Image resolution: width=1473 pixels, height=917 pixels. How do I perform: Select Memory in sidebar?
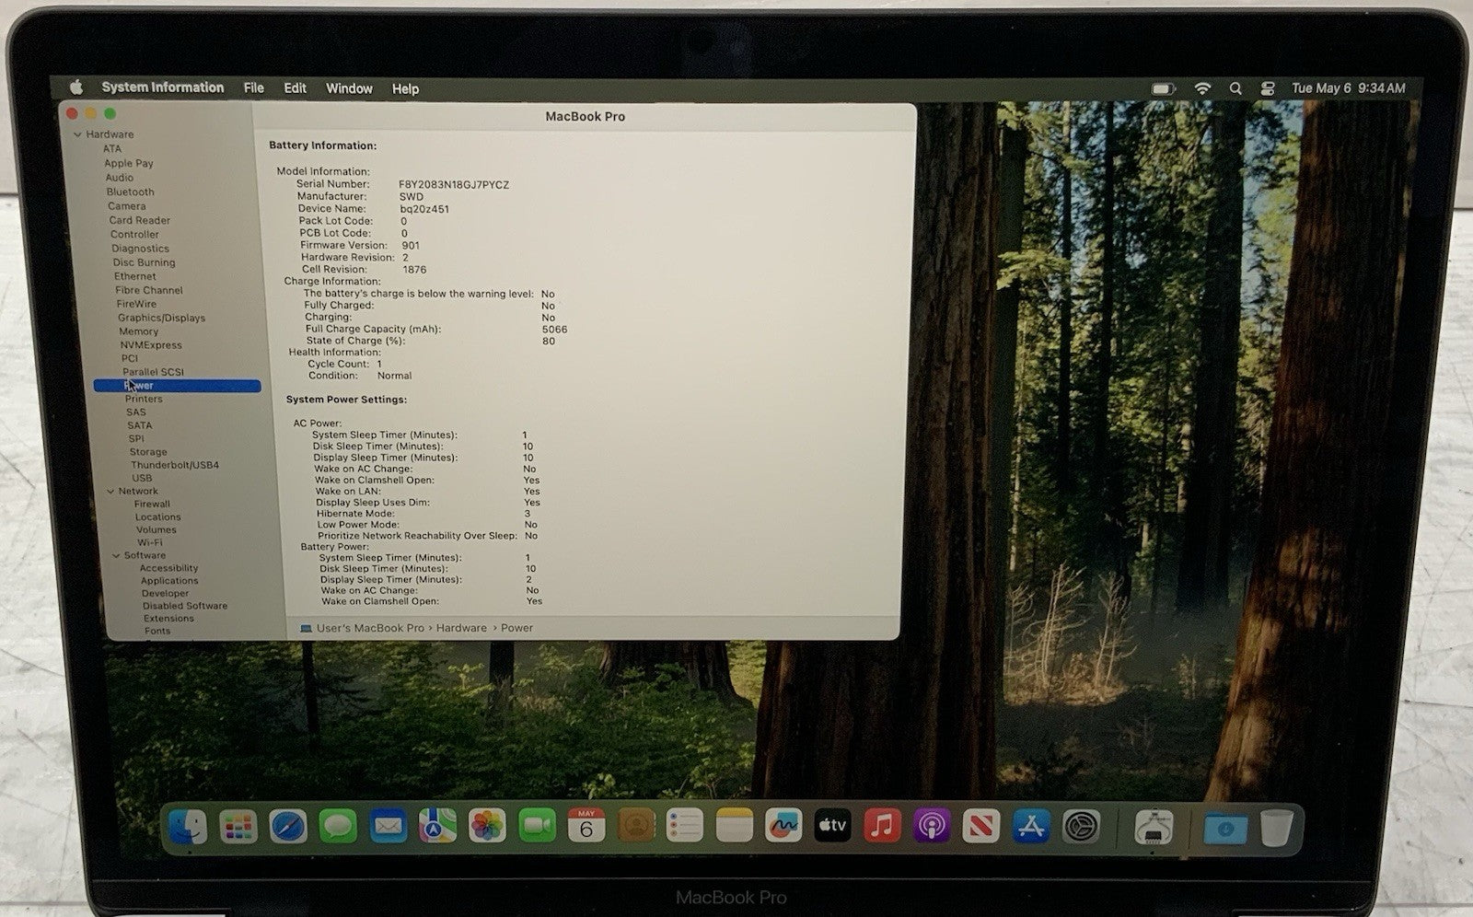click(x=138, y=331)
